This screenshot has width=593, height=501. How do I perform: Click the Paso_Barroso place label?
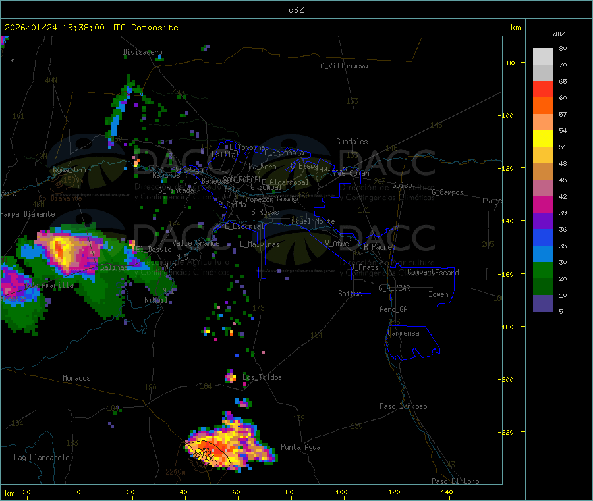(403, 406)
